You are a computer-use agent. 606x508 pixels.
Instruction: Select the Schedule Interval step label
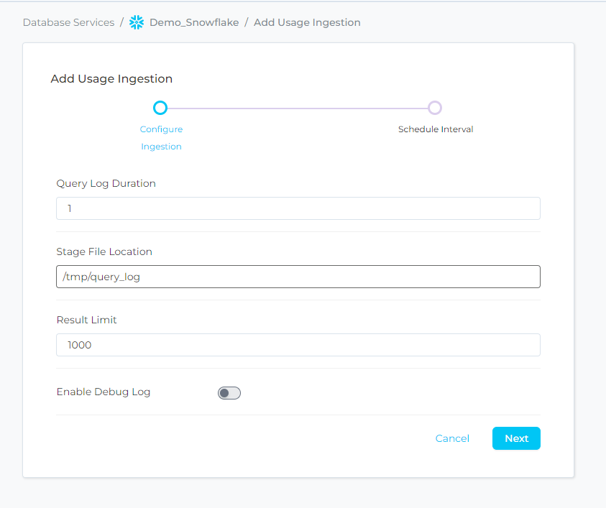coord(436,129)
